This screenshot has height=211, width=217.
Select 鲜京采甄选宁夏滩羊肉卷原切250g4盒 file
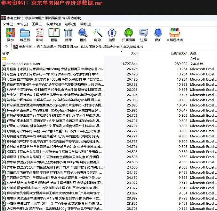pyautogui.click(x=55, y=105)
